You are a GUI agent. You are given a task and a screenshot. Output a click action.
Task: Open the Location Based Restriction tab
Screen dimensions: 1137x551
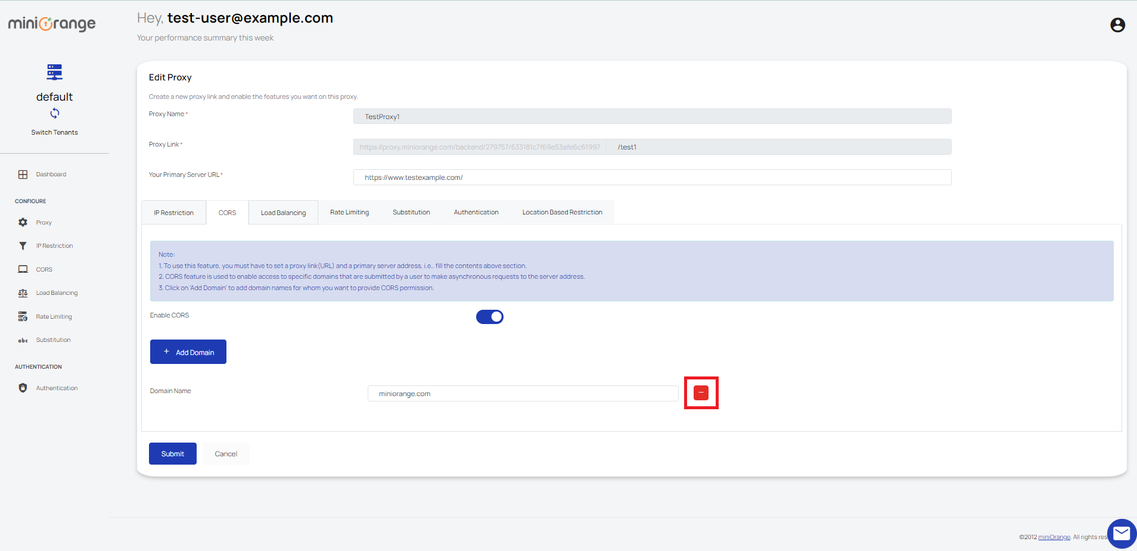point(562,212)
